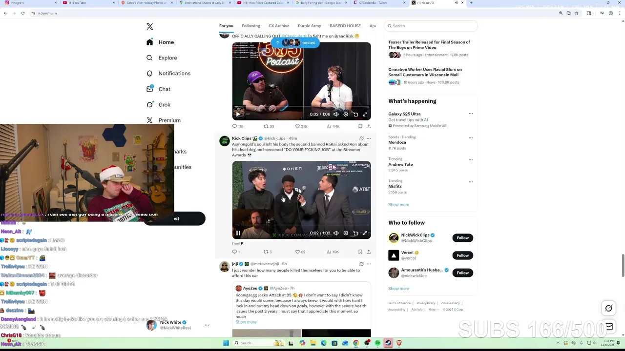Open video settings gear on Kick Clips video
Image resolution: width=625 pixels, height=351 pixels.
346,233
